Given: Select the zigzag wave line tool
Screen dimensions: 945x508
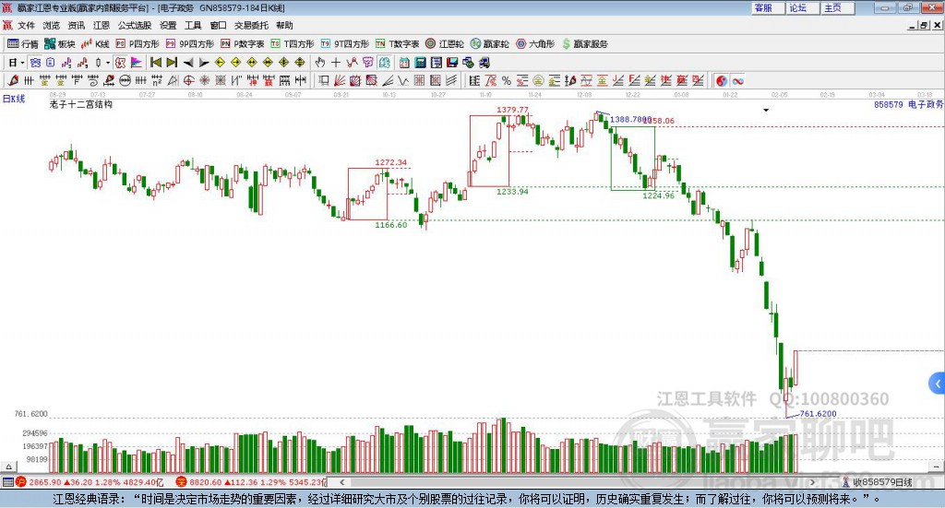Looking at the screenshot, I should [404, 80].
